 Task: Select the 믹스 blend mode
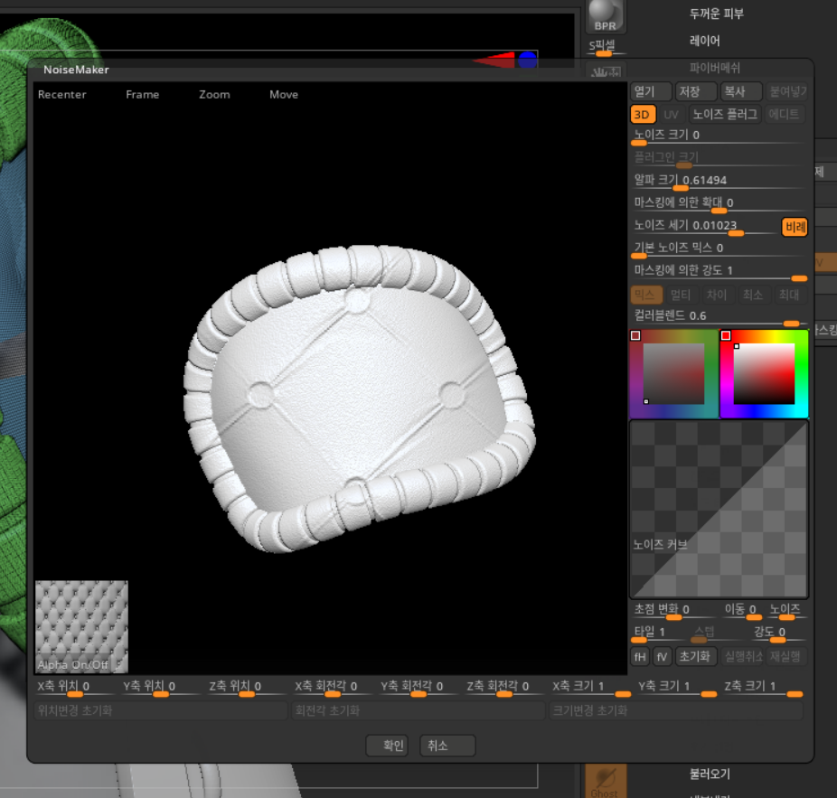(646, 295)
